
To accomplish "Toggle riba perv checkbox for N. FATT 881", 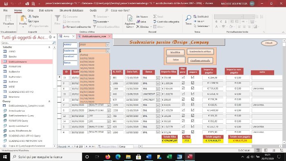I will click(x=183, y=77).
